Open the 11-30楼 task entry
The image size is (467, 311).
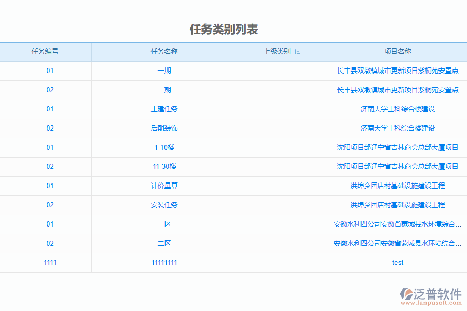[164, 166]
